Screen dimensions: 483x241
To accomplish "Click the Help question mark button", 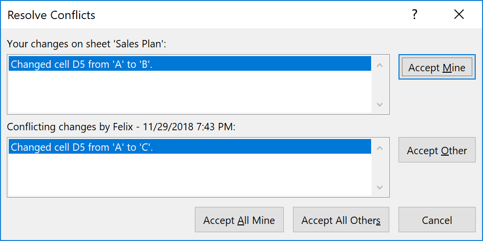I will click(x=415, y=15).
